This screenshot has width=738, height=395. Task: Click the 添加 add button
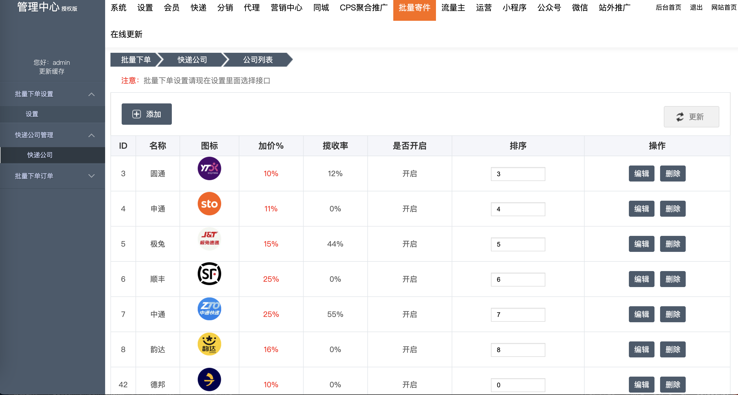[x=146, y=114]
